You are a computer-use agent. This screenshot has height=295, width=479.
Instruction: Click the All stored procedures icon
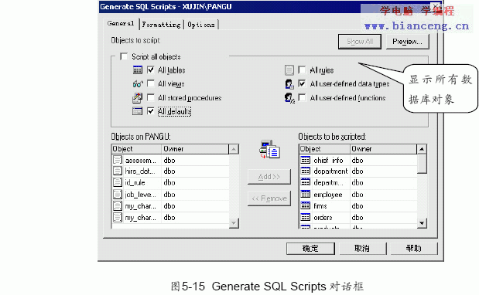click(x=138, y=98)
